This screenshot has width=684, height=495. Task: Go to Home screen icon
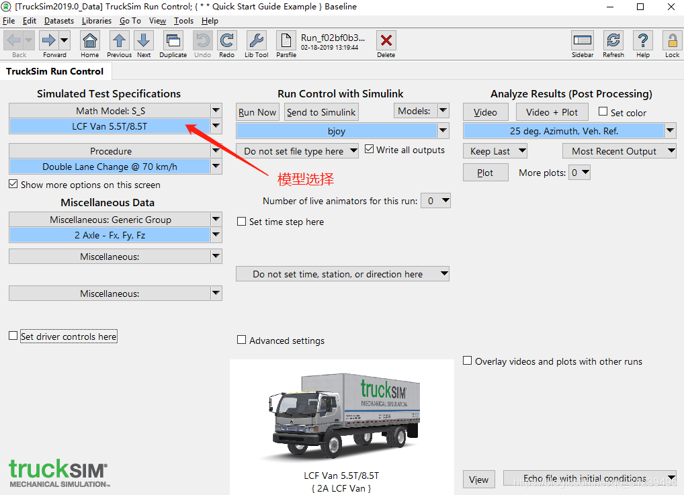(90, 40)
